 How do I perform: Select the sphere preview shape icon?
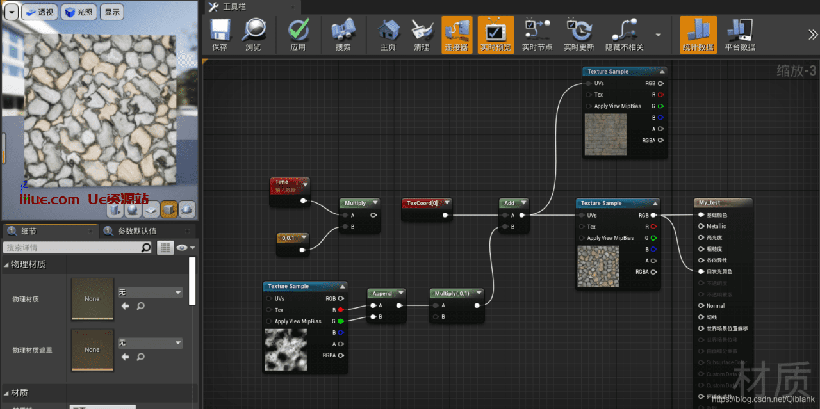[133, 209]
